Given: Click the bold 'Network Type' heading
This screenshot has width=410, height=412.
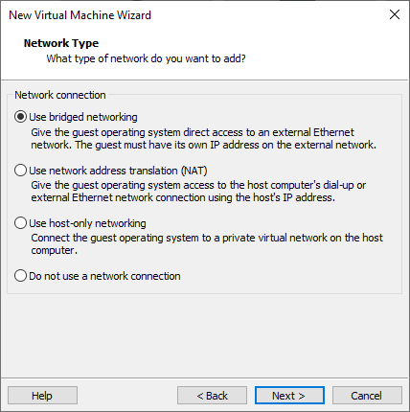Looking at the screenshot, I should click(x=61, y=43).
